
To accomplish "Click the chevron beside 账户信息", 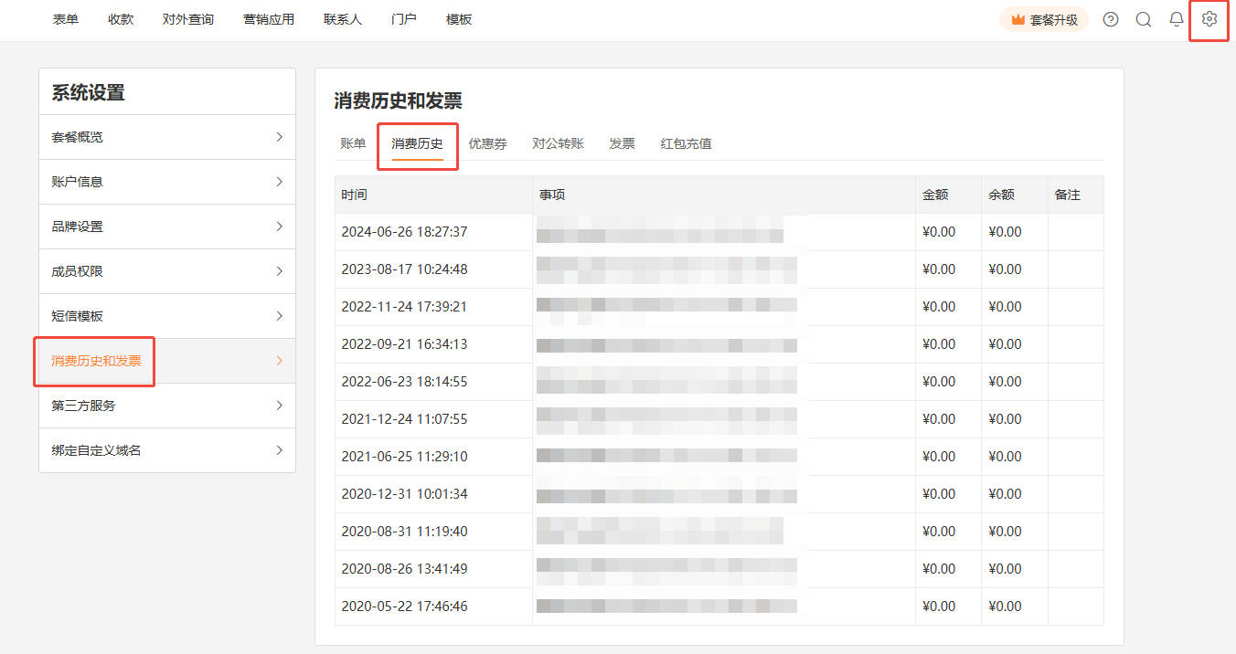I will [x=280, y=182].
